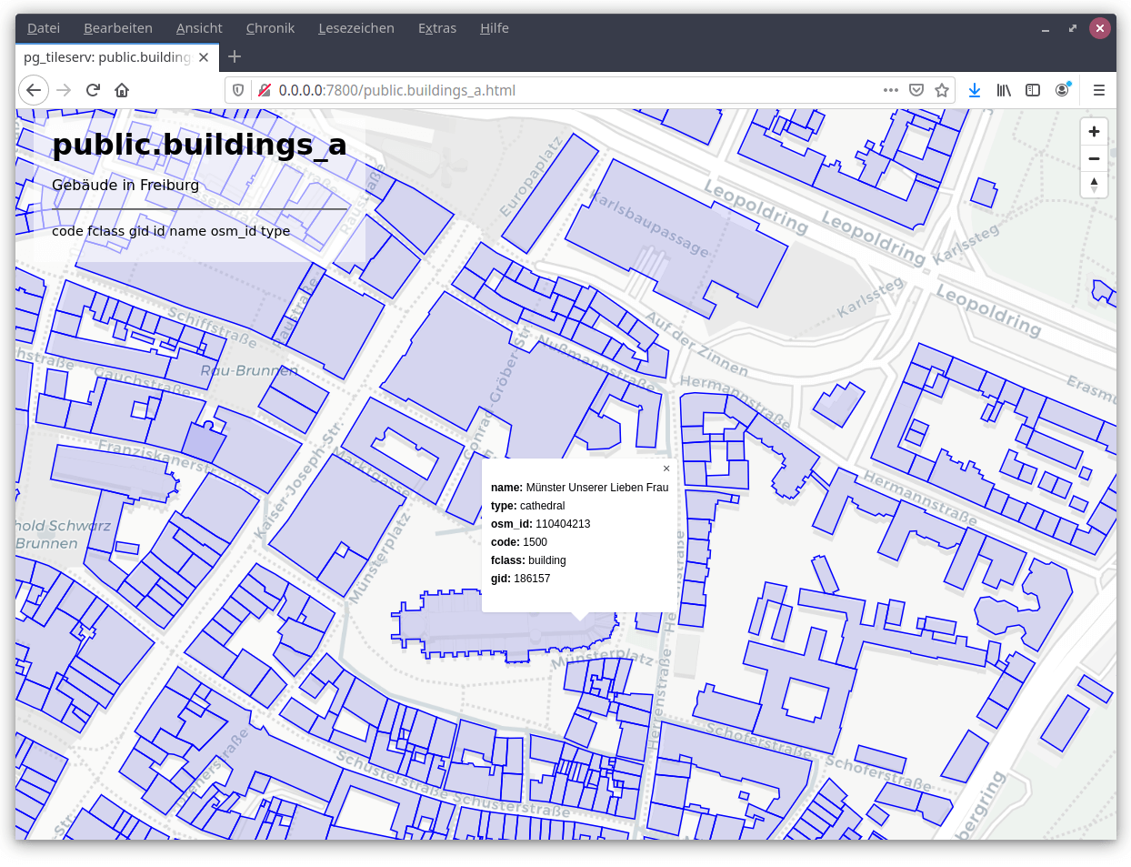Open the Lesezeichen menu
1131x867 pixels.
point(356,28)
